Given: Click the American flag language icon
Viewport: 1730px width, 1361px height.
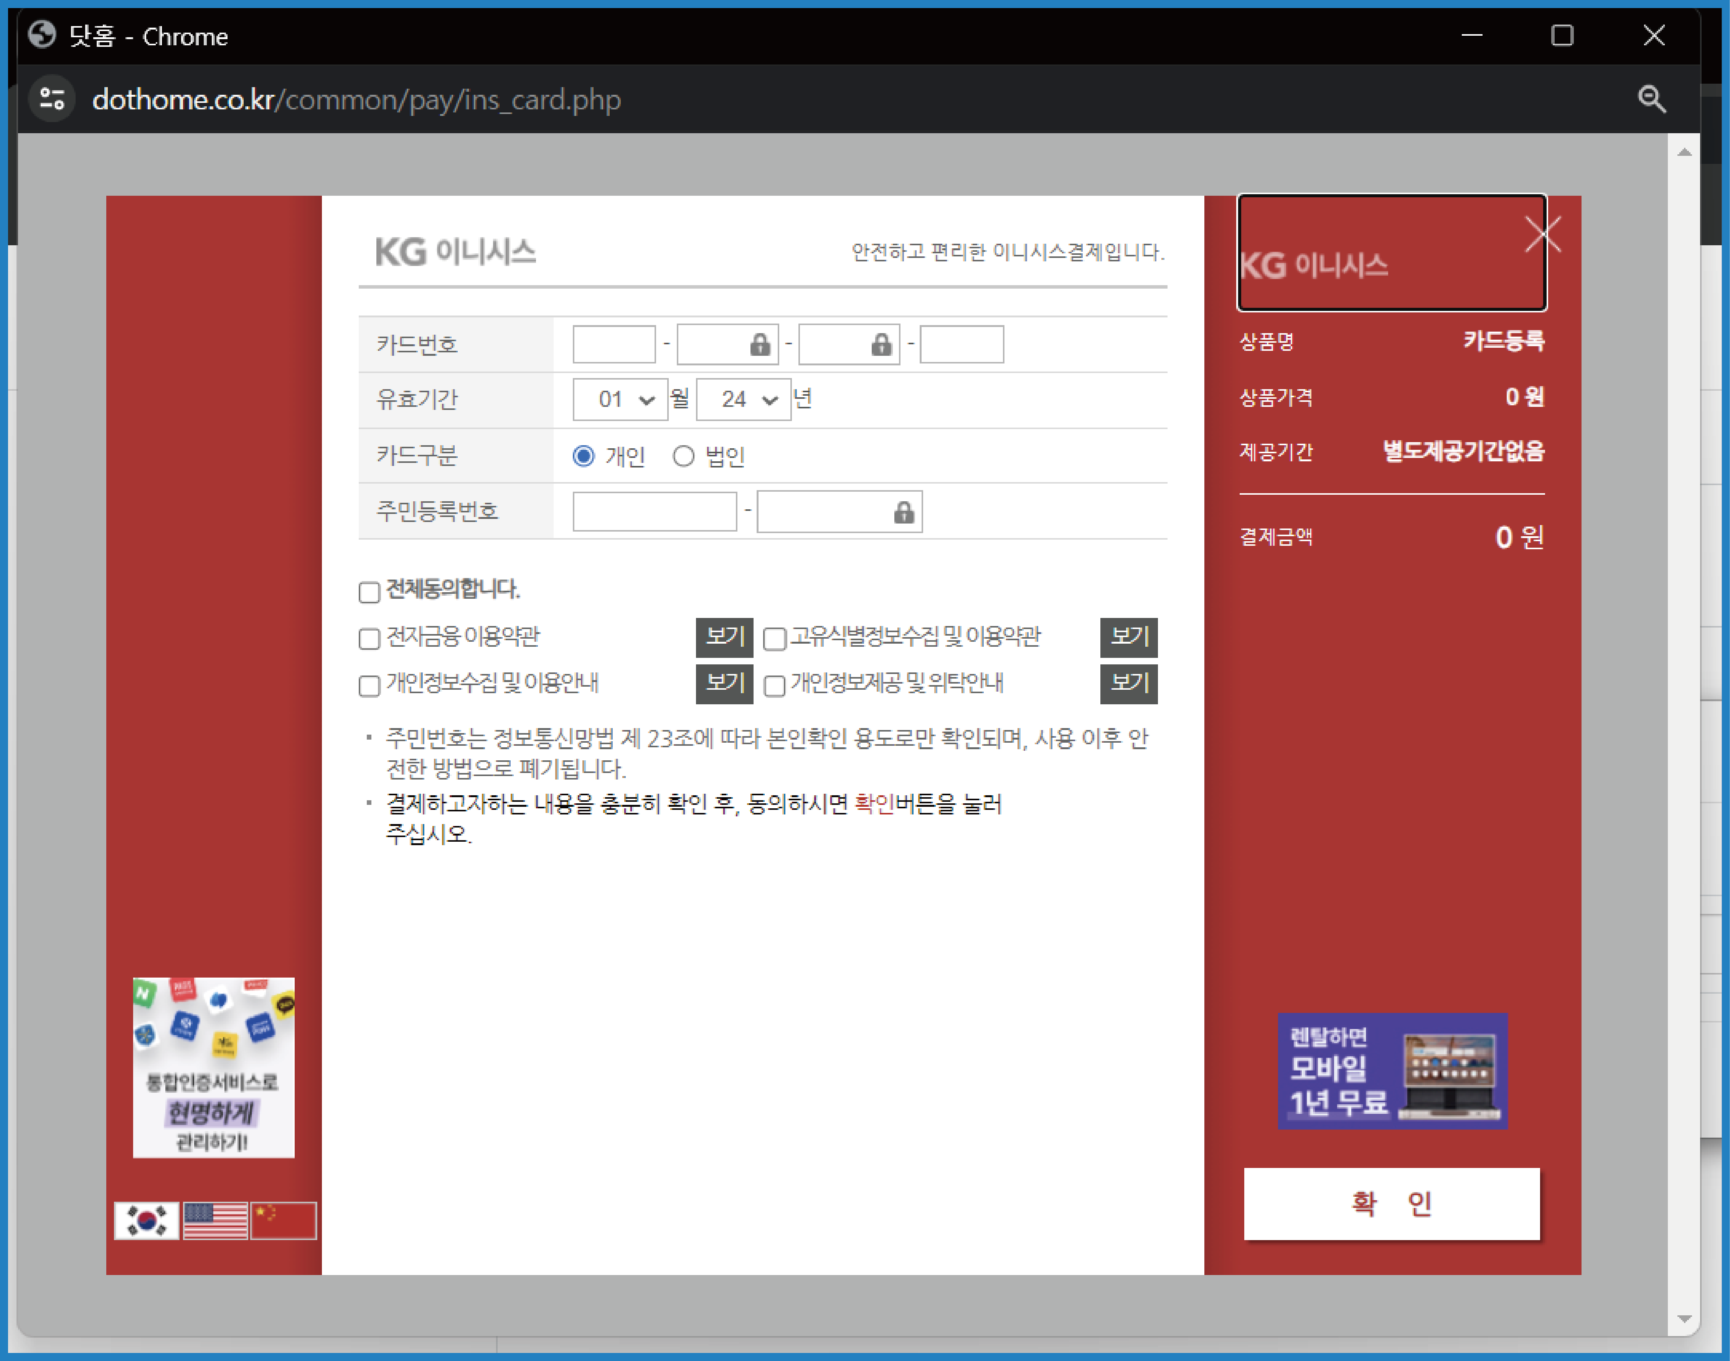Looking at the screenshot, I should [215, 1220].
